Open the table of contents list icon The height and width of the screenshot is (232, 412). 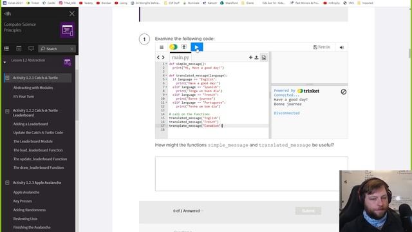[x=6, y=49]
